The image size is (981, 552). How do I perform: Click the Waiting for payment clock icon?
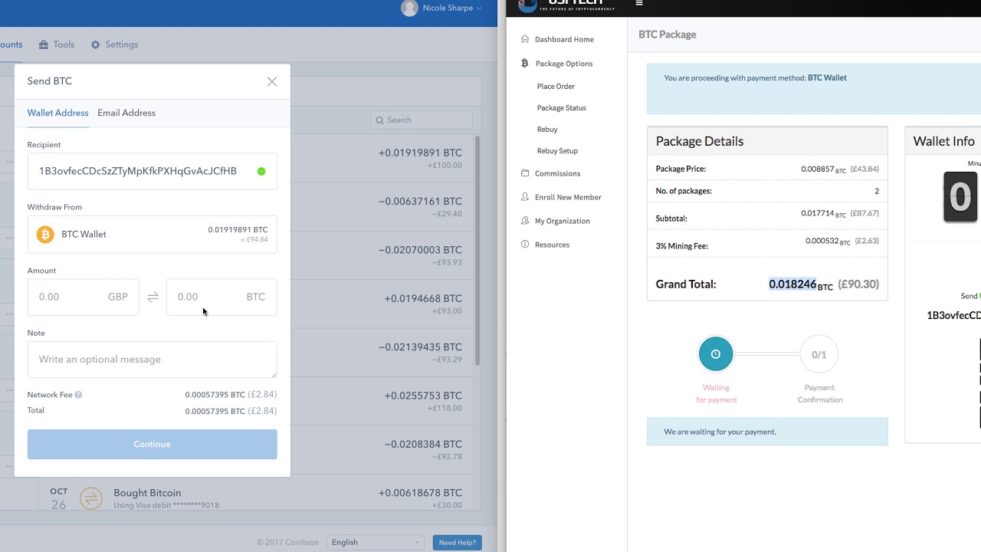coord(716,354)
